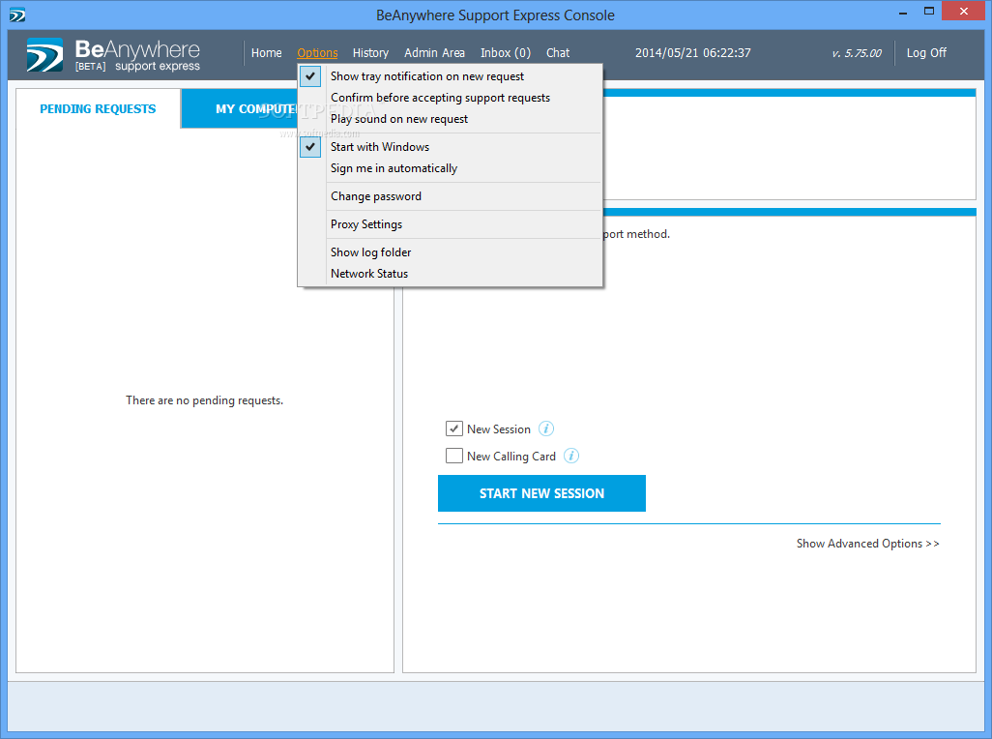The image size is (992, 739).
Task: Open Proxy Settings from Options menu
Action: [x=450, y=224]
